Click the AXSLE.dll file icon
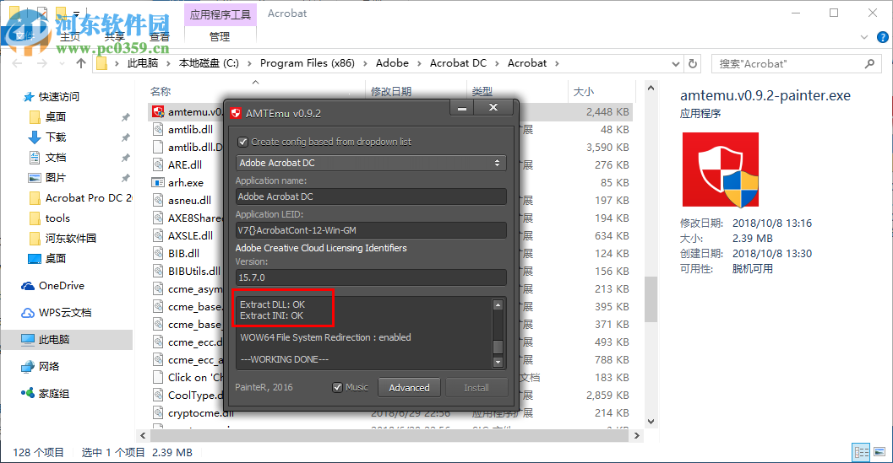 click(158, 235)
